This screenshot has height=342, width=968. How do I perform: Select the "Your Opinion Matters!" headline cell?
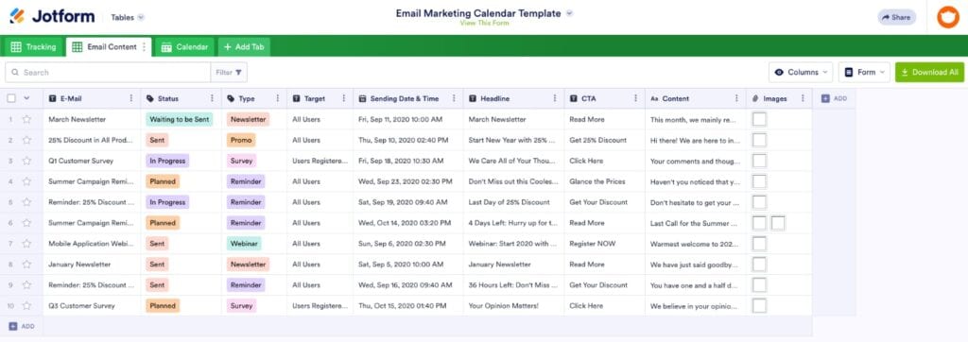[513, 305]
